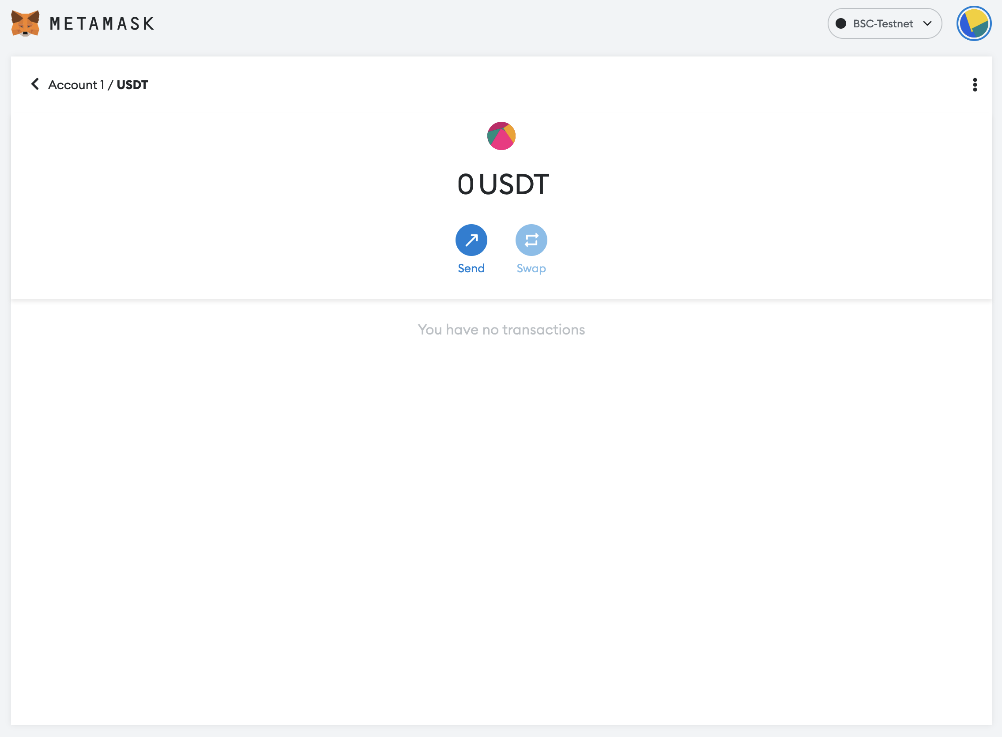Viewport: 1002px width, 737px height.
Task: Click the Swap text label
Action: coord(531,269)
